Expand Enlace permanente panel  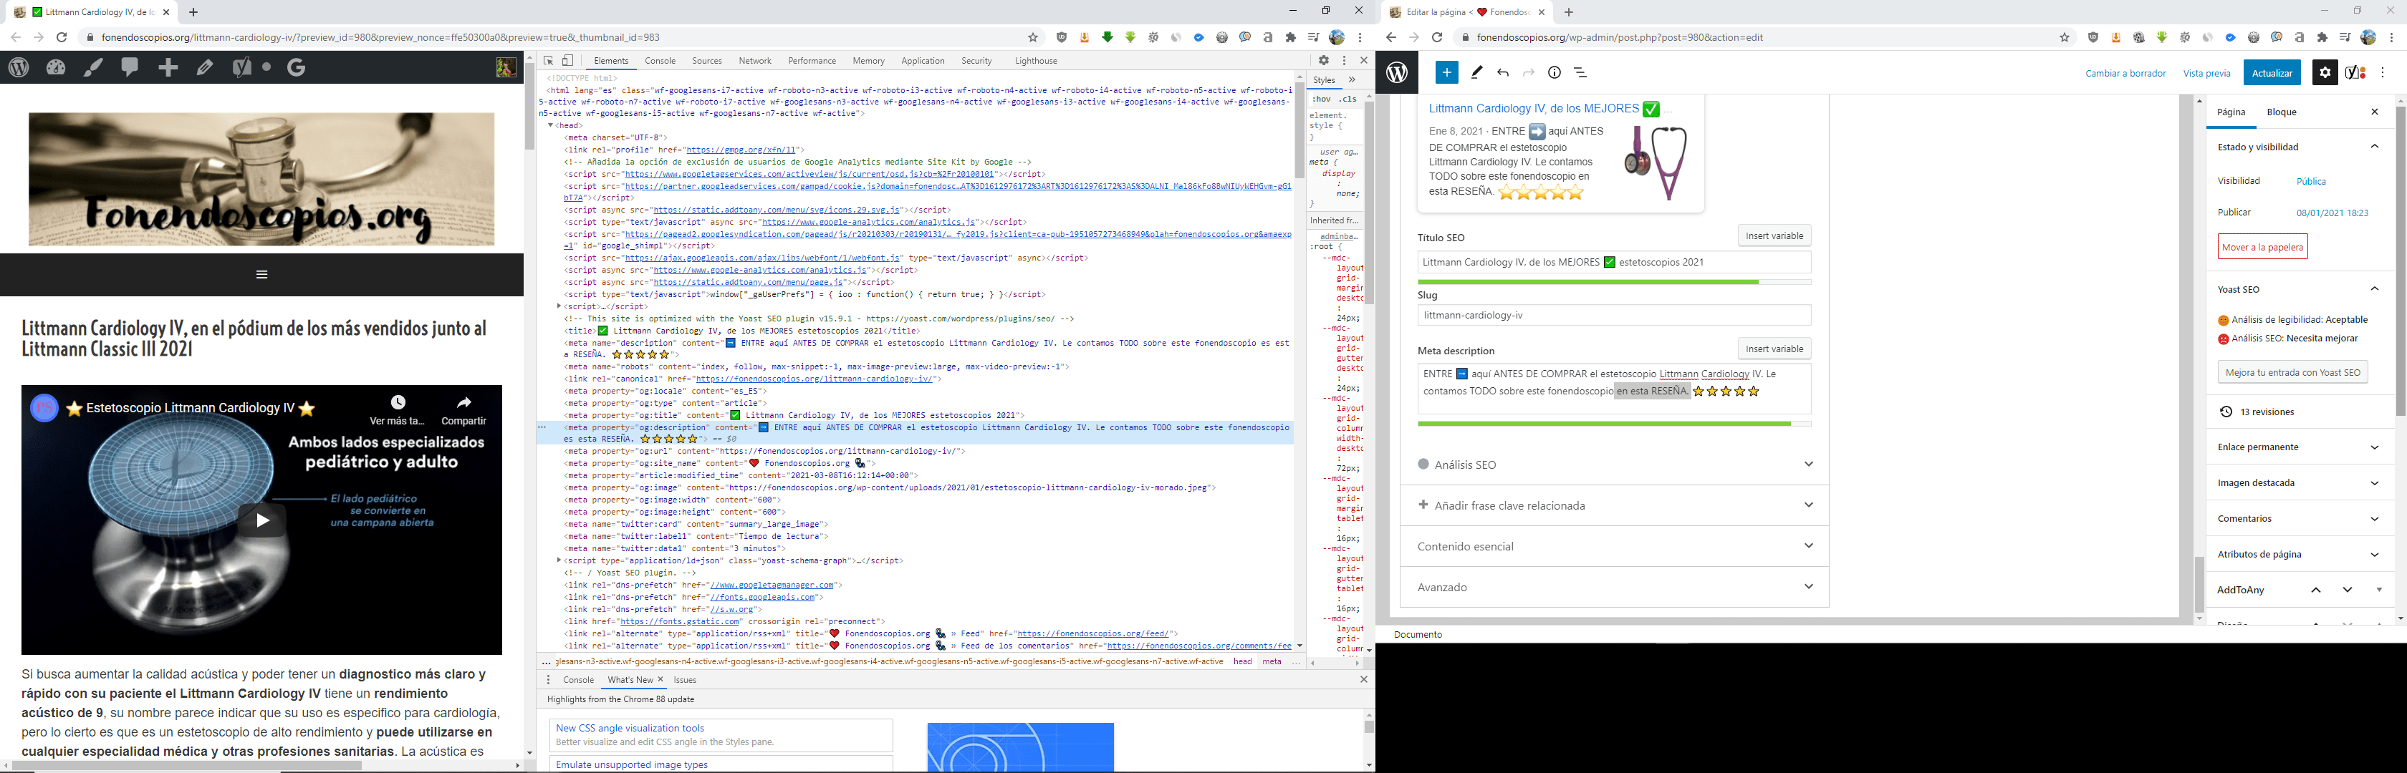(x=2299, y=447)
